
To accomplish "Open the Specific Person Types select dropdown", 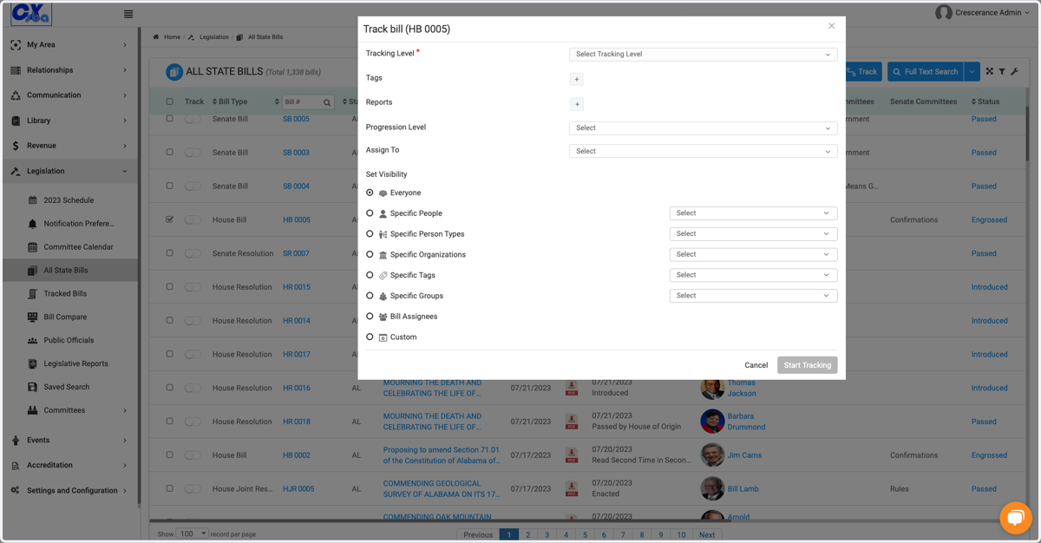I will point(753,234).
